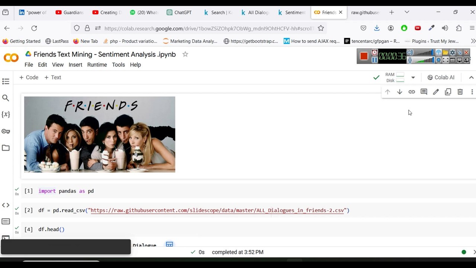Switch to the All Dialogues Kaggle tab

tap(255, 12)
